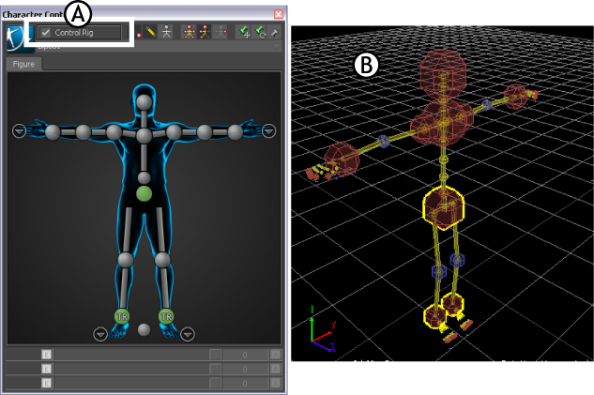
Task: Toggle the Control Rig checkbox
Action: pos(46,33)
